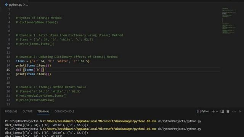Viewport: 244px width, 137px height.
Task: Click the Example 1 comment heading
Action: [x=69, y=35]
